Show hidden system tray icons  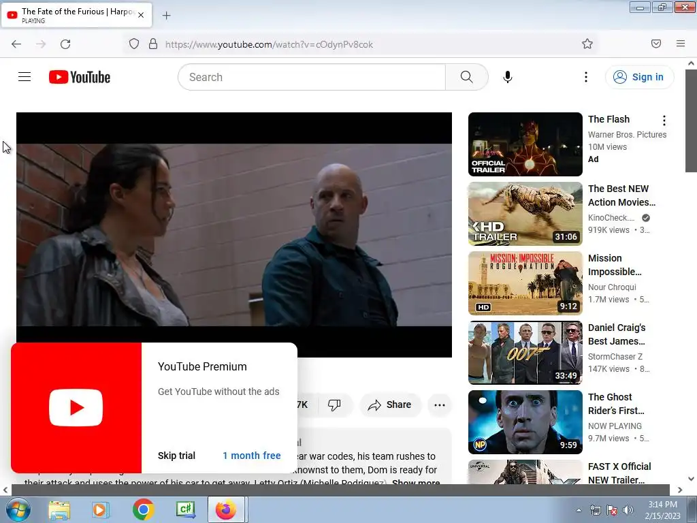(579, 510)
